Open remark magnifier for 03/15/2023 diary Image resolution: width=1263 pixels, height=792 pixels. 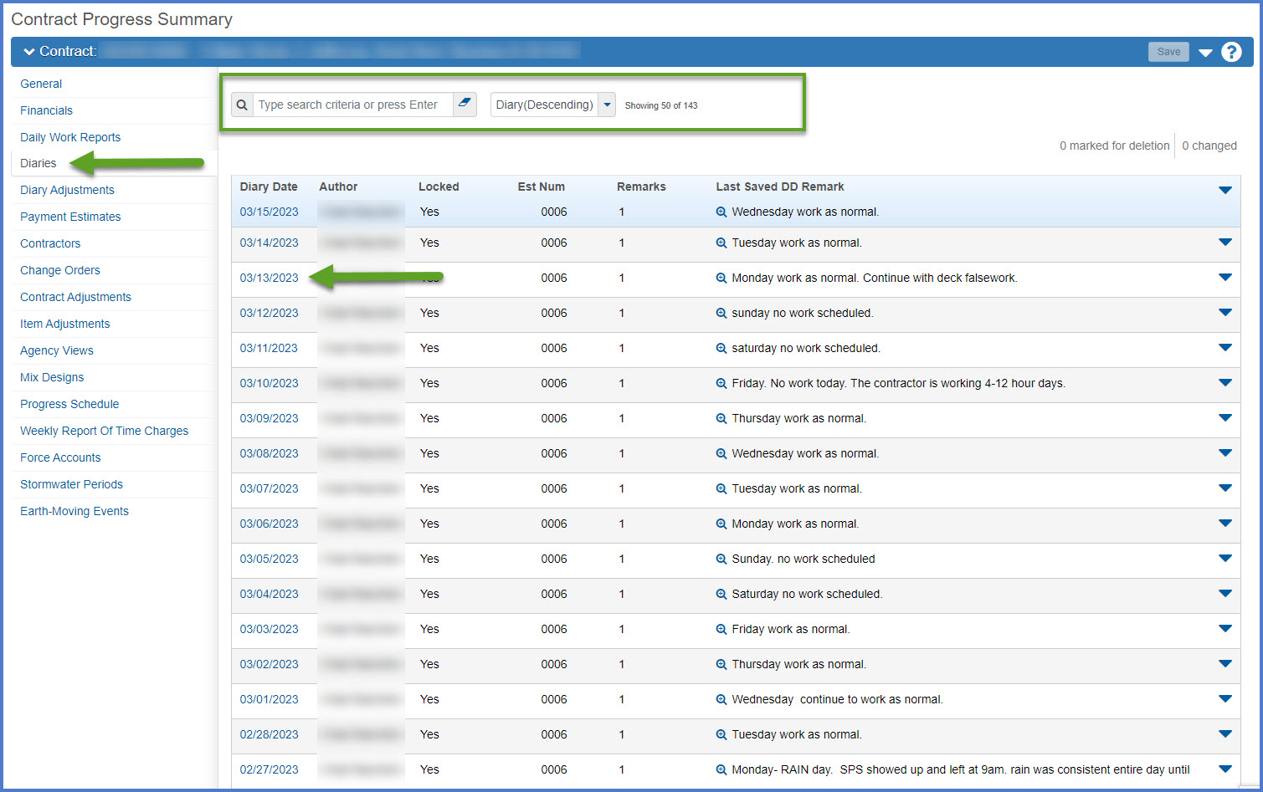click(721, 212)
